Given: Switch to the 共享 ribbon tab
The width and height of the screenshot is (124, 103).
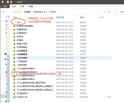Looking at the screenshot, I should coord(22,6).
